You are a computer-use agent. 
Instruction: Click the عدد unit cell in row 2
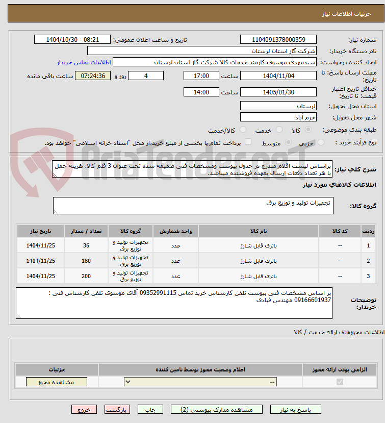point(176,261)
